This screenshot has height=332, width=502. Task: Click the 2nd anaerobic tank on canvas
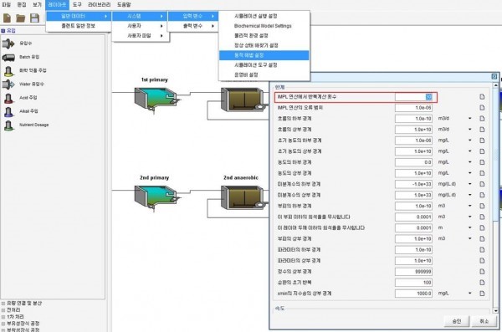point(243,198)
